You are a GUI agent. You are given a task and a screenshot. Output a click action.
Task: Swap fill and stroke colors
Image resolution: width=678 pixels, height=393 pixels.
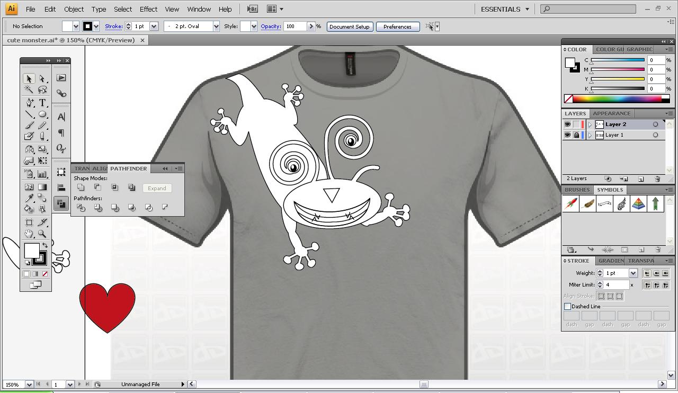pyautogui.click(x=45, y=245)
